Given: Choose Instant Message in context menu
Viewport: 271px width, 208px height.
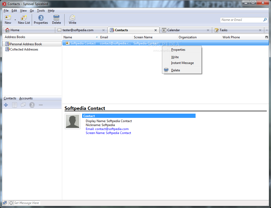Looking at the screenshot, I should (182, 63).
